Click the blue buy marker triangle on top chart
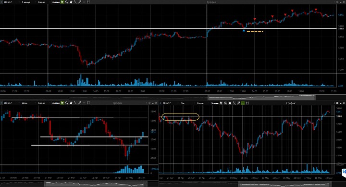This screenshot has width=346, height=187. 244,31
